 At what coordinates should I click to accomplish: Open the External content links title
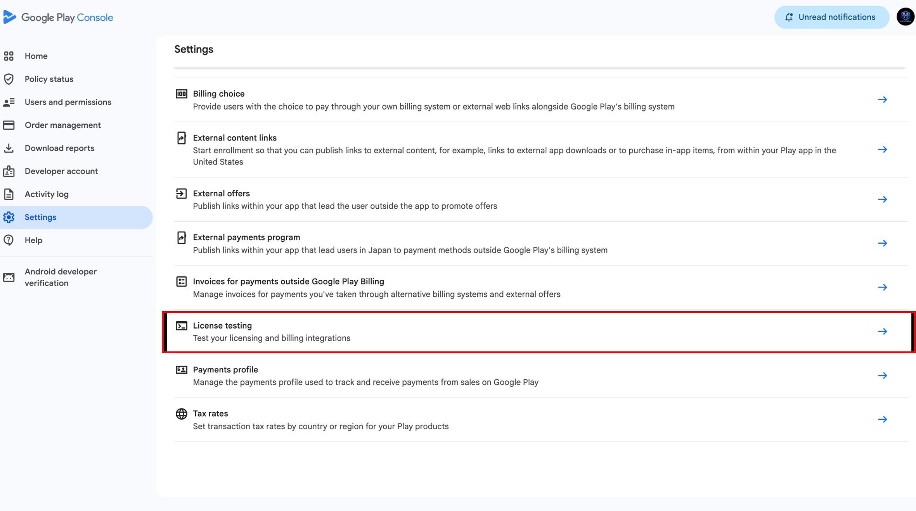[235, 138]
